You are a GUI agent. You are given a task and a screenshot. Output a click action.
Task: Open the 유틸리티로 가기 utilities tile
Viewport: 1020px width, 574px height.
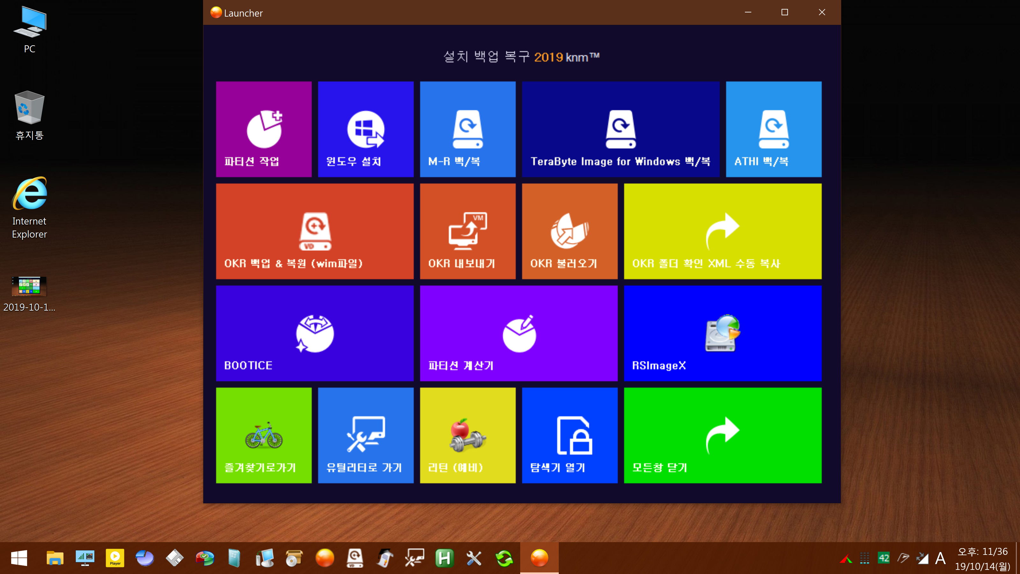click(x=366, y=435)
